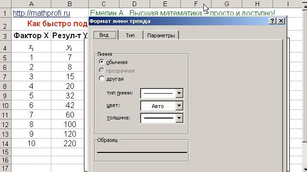
Task: Switch to the Вид tab
Action: click(105, 35)
